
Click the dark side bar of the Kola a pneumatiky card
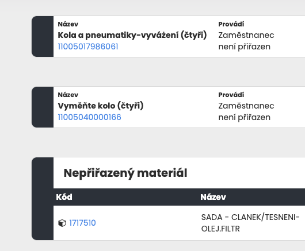pyautogui.click(x=43, y=37)
